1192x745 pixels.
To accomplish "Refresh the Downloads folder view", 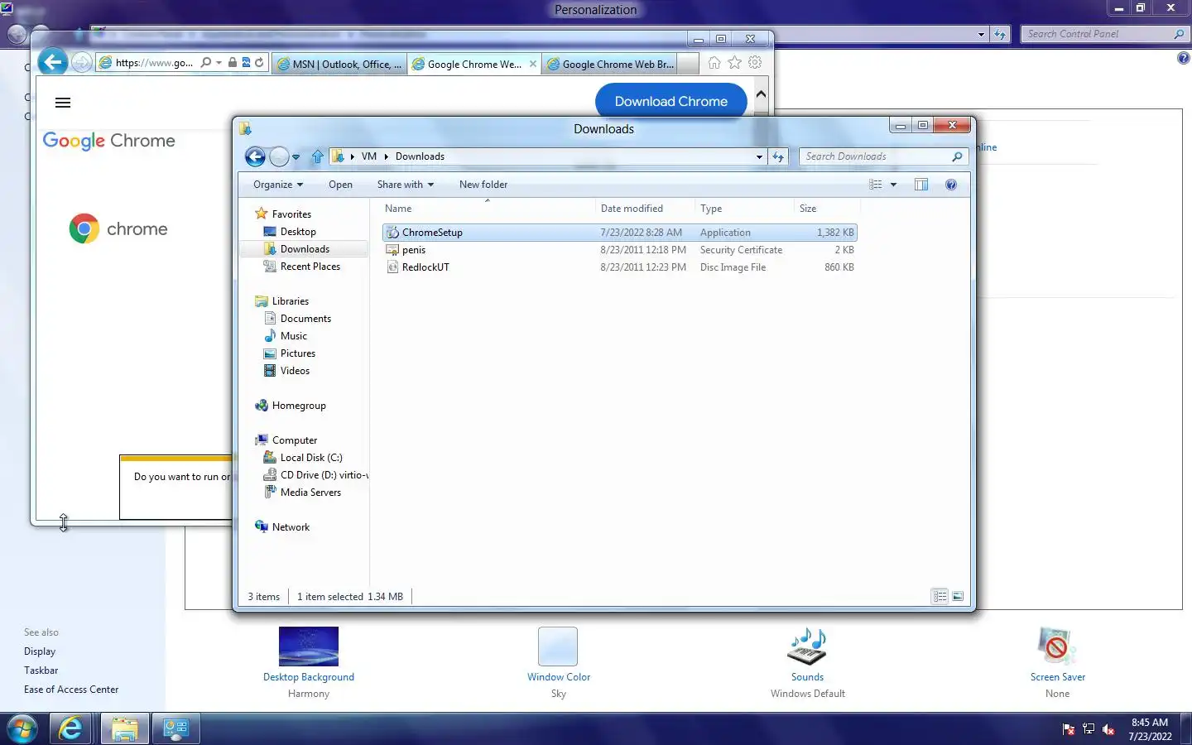I will tap(778, 156).
